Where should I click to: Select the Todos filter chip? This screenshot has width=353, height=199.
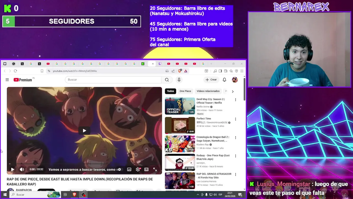pos(170,91)
